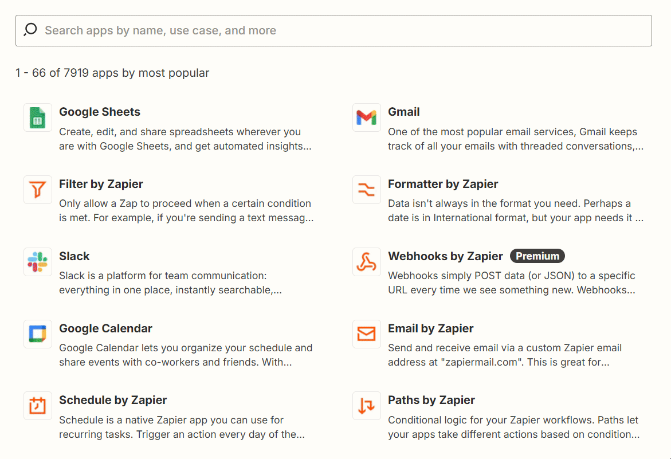This screenshot has height=459, width=671.
Task: Open the Formatter by Zapier heading
Action: (443, 185)
